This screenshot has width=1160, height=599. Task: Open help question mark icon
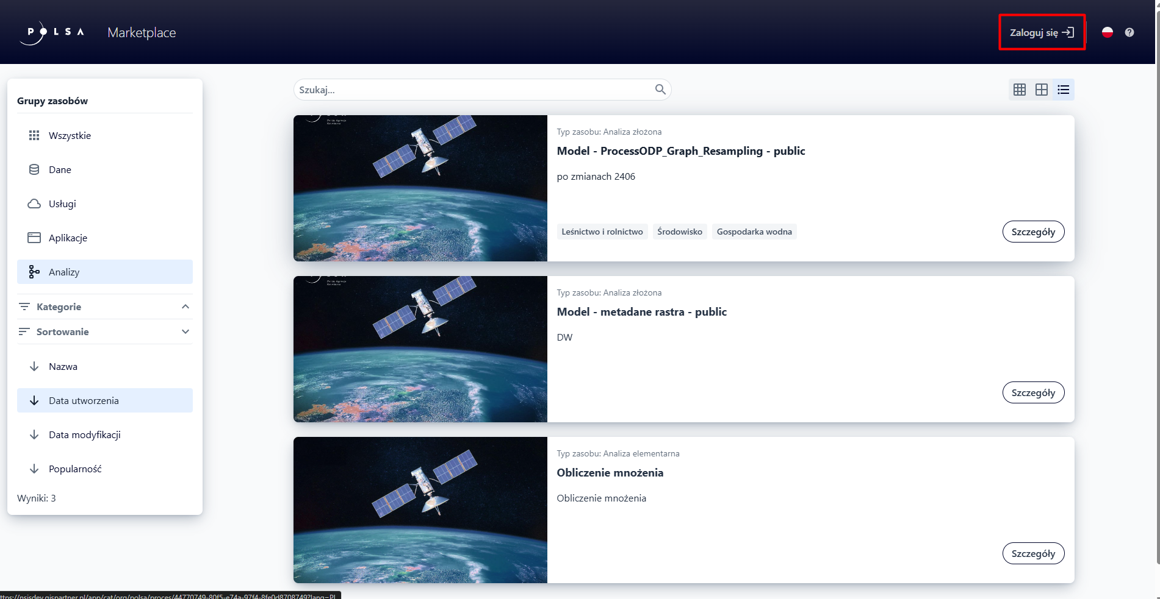coord(1129,32)
